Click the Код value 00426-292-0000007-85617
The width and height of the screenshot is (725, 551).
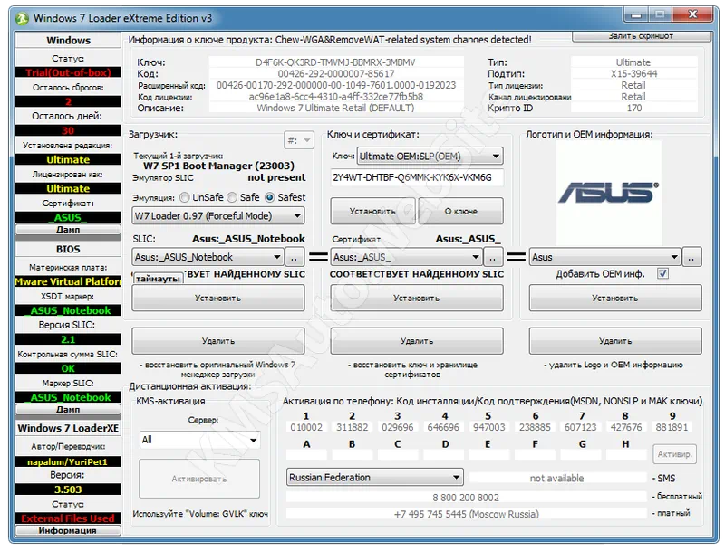(336, 74)
